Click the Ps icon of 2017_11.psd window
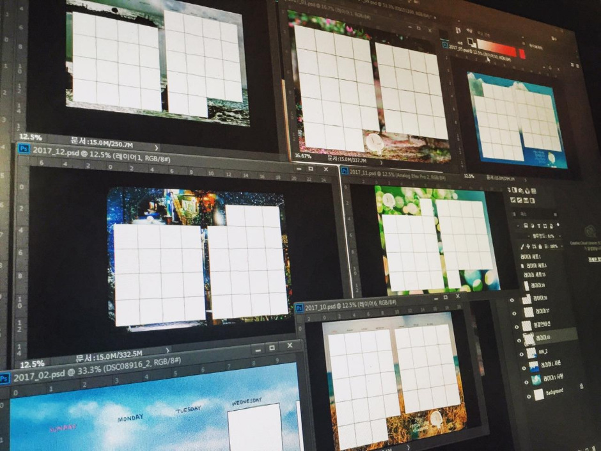 pyautogui.click(x=345, y=171)
